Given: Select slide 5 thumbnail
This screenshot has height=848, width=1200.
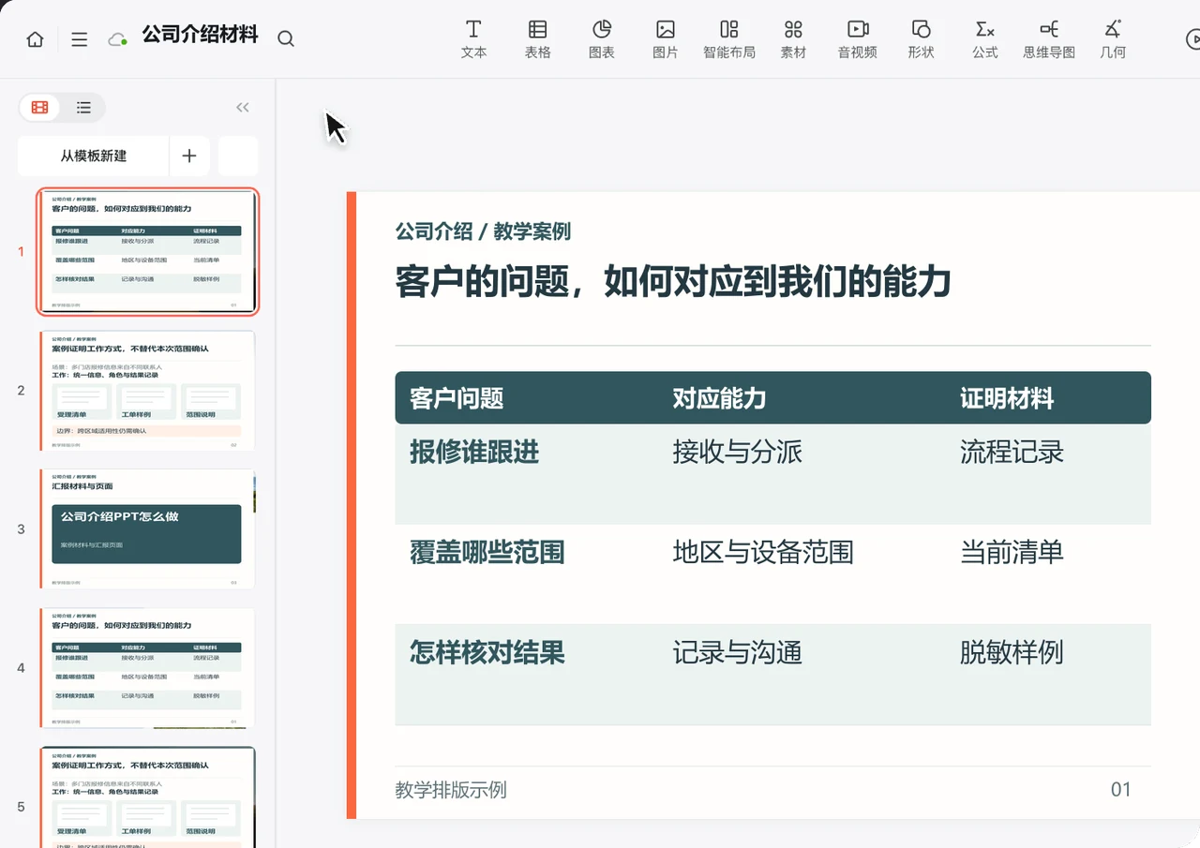Looking at the screenshot, I should coord(148,797).
